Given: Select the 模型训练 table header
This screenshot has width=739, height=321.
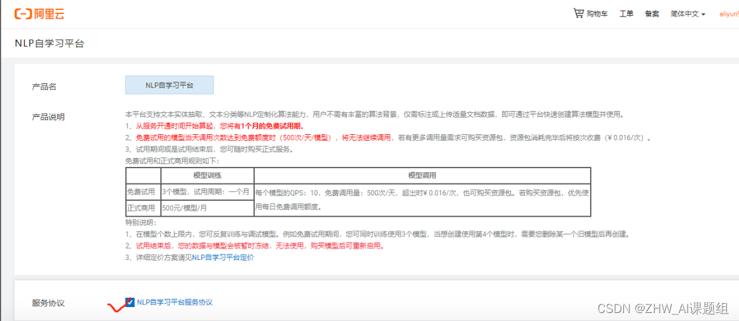Looking at the screenshot, I should (208, 175).
